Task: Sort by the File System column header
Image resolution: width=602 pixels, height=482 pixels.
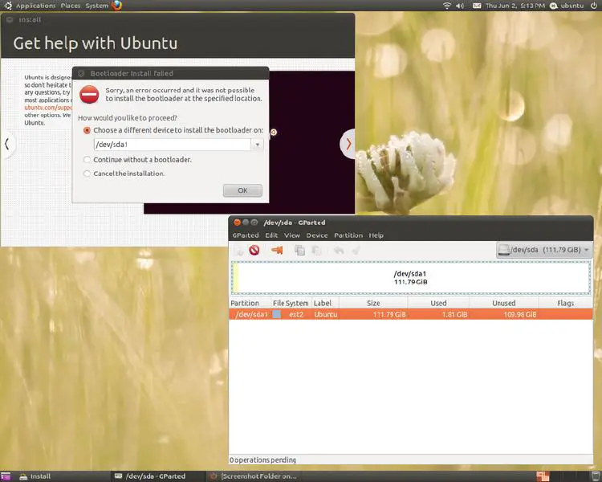Action: tap(291, 303)
